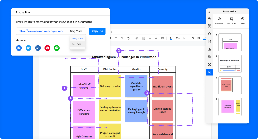Click the Copy link button
Viewport: 258px width, 139px height.
97,31
